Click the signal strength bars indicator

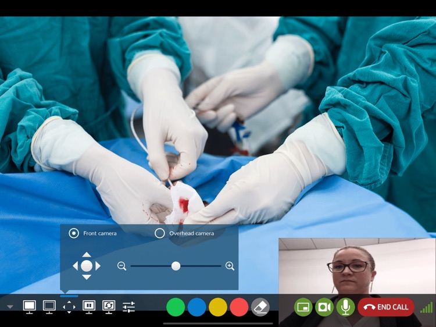[426, 308]
